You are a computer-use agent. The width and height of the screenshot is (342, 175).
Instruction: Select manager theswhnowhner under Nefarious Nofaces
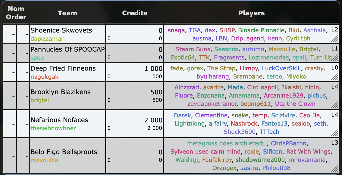[x=53, y=128]
